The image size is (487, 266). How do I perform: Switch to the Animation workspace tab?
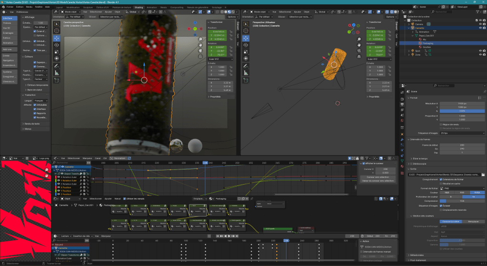click(x=152, y=8)
